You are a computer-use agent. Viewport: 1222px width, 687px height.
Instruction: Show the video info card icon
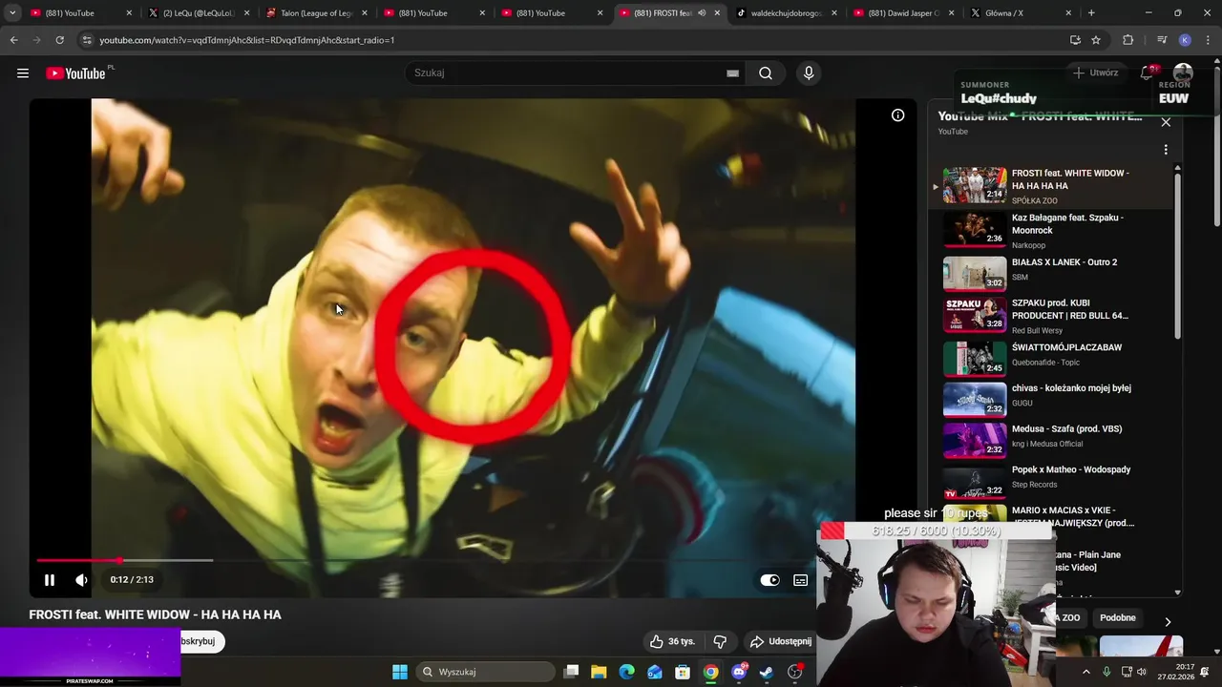(897, 115)
